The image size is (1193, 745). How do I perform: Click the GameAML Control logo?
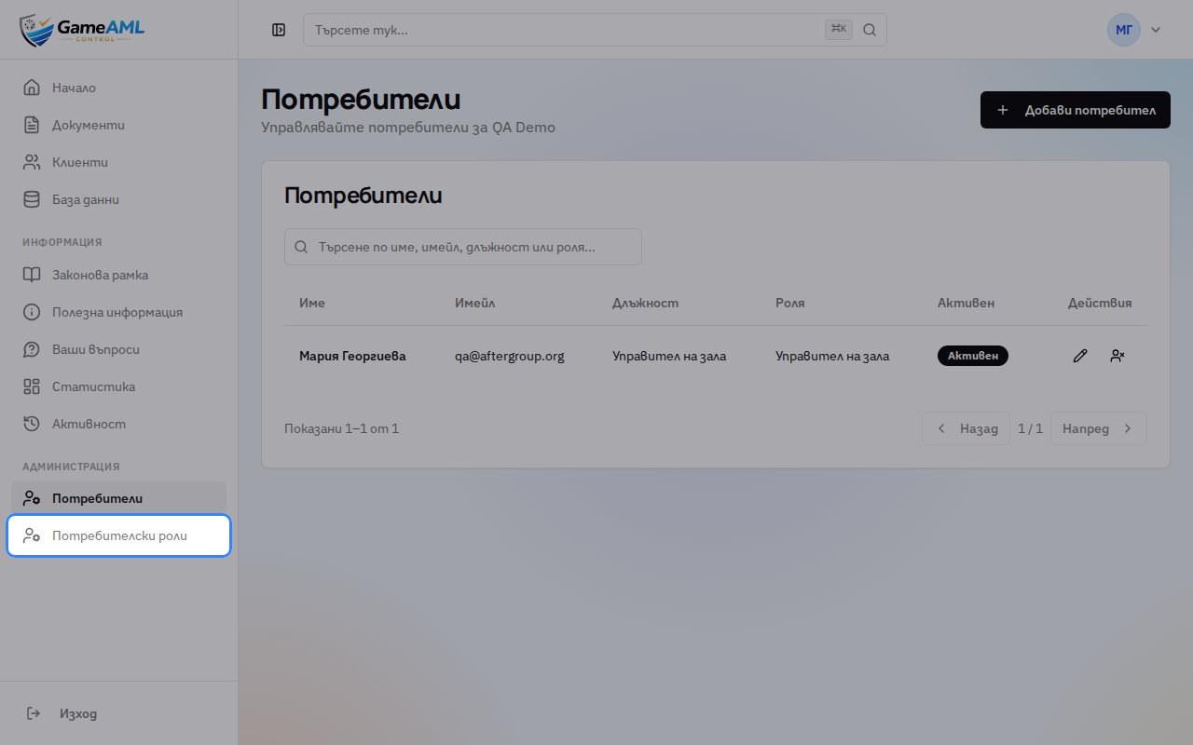click(x=82, y=30)
